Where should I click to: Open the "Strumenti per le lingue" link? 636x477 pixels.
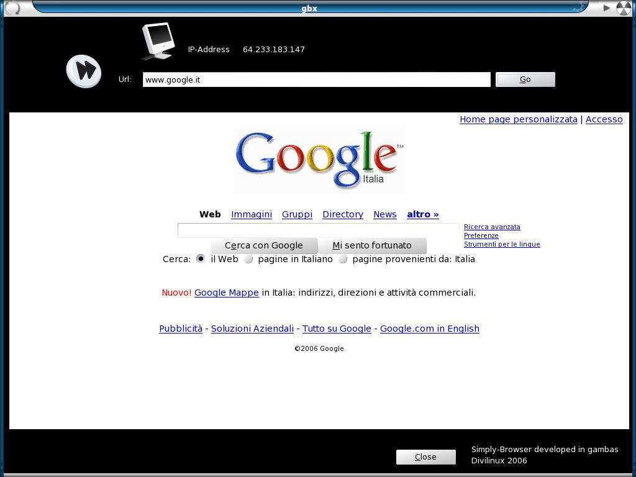[502, 244]
